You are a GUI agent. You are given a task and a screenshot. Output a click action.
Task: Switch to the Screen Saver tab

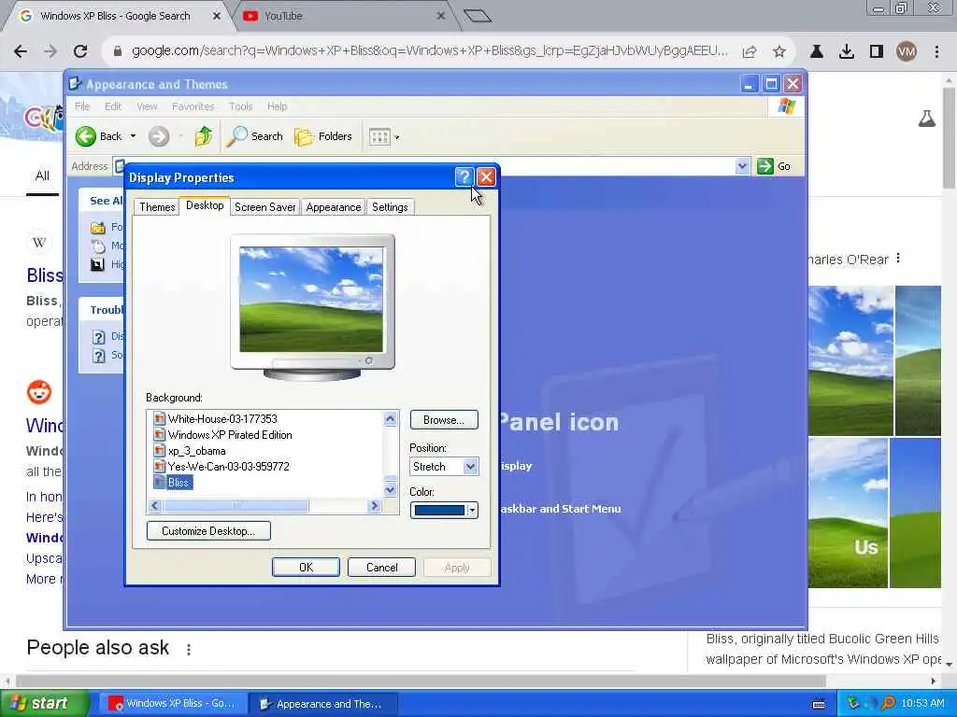tap(264, 207)
